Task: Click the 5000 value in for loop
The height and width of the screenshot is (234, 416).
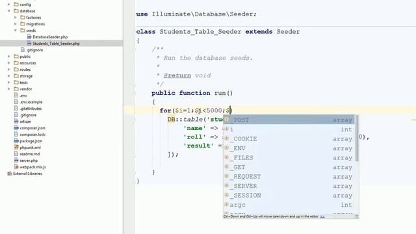Action: coord(214,110)
